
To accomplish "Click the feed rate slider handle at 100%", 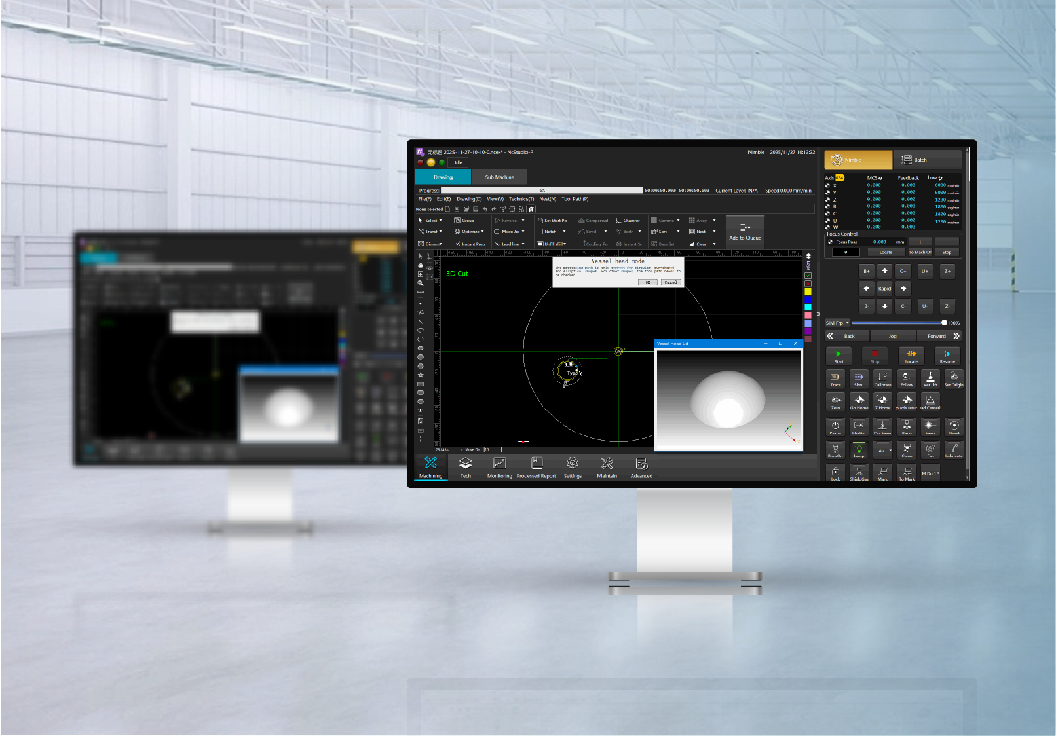I will (x=944, y=323).
